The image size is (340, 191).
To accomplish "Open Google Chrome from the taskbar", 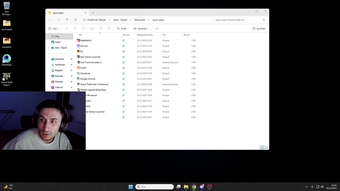I will pyautogui.click(x=194, y=187).
